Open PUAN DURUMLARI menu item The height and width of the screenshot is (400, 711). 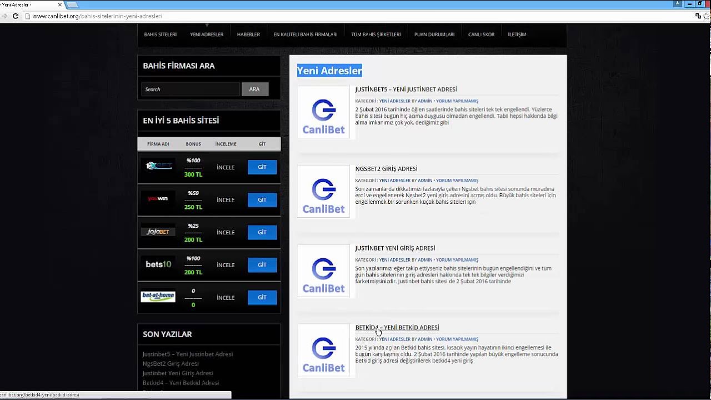434,34
